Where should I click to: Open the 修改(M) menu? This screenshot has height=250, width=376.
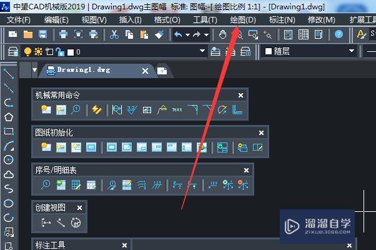tap(321, 20)
